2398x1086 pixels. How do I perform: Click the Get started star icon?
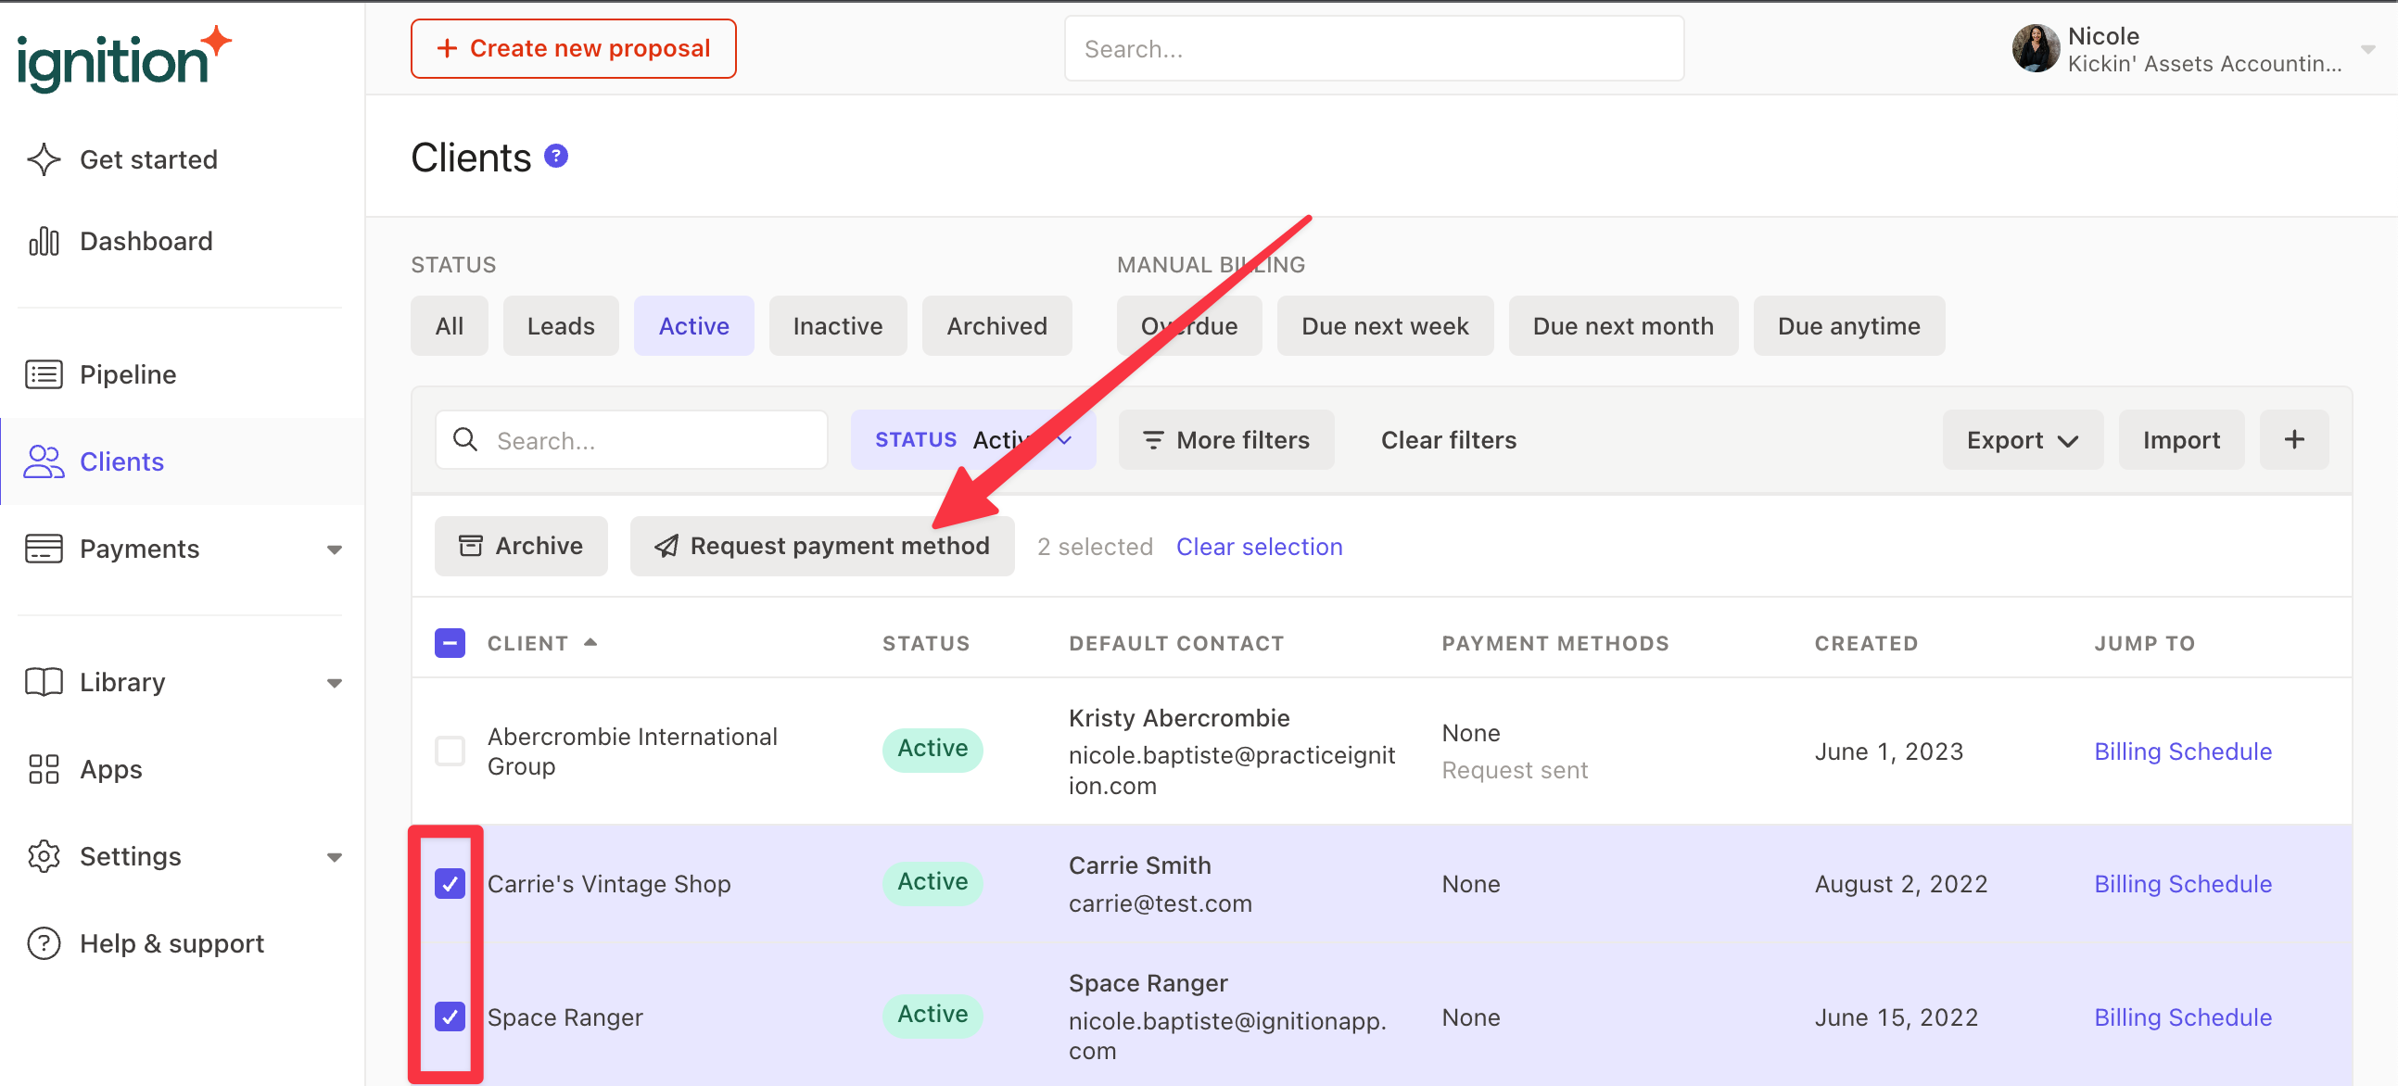44,159
